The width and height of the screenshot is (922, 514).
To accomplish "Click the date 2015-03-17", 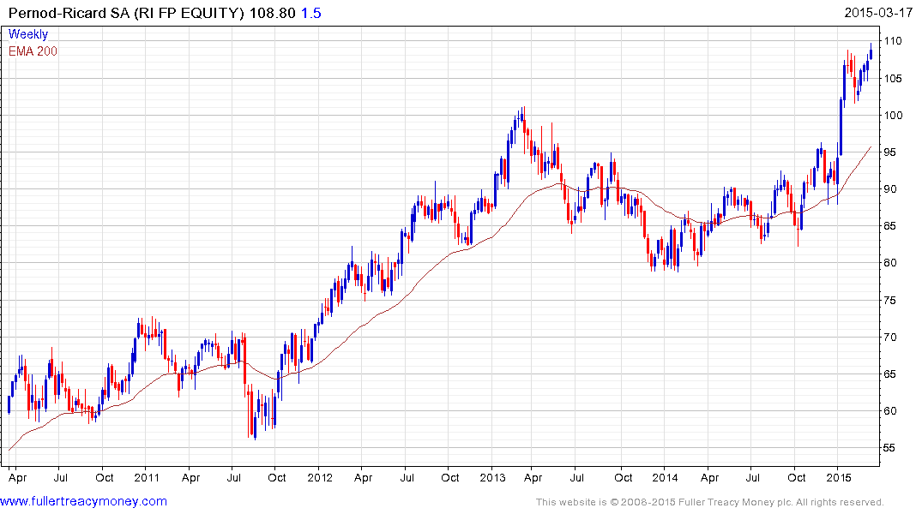I will click(x=878, y=13).
